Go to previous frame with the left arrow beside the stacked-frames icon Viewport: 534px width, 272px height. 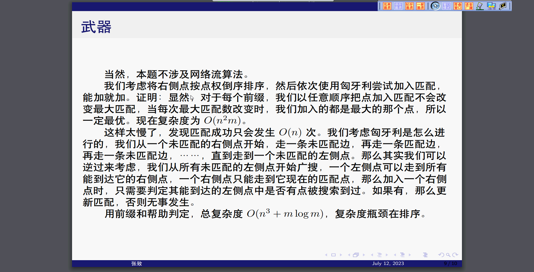click(349, 255)
